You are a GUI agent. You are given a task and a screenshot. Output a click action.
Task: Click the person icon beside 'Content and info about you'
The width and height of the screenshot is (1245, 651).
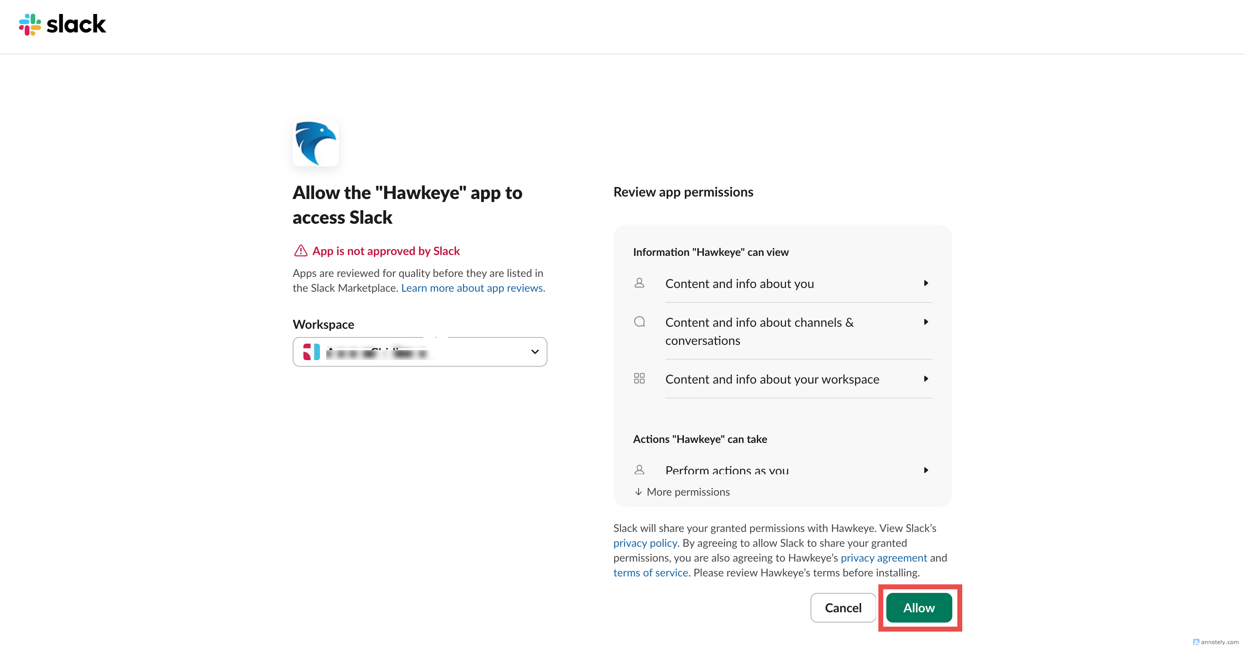click(639, 283)
